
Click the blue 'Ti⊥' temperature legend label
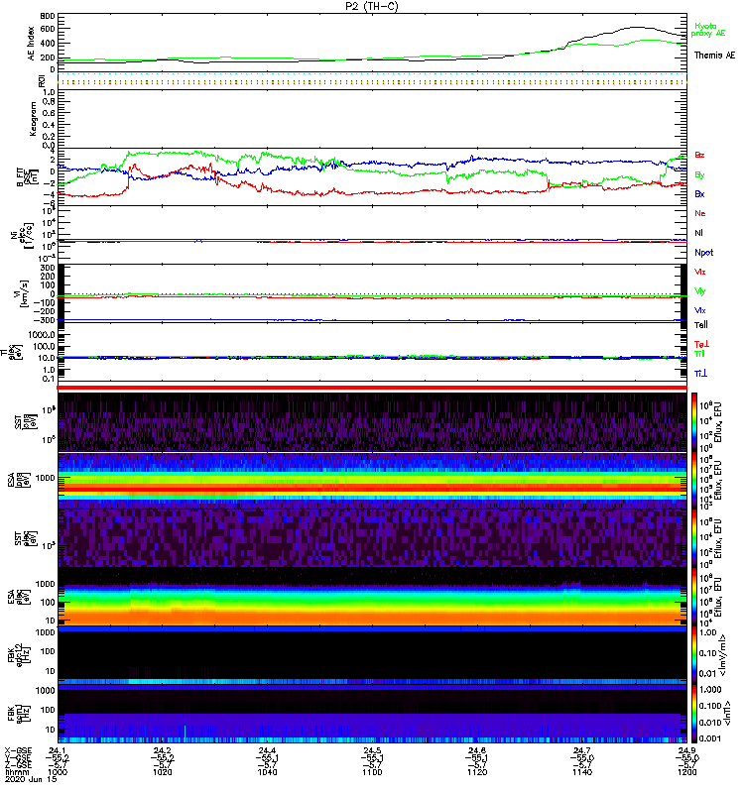pos(700,374)
